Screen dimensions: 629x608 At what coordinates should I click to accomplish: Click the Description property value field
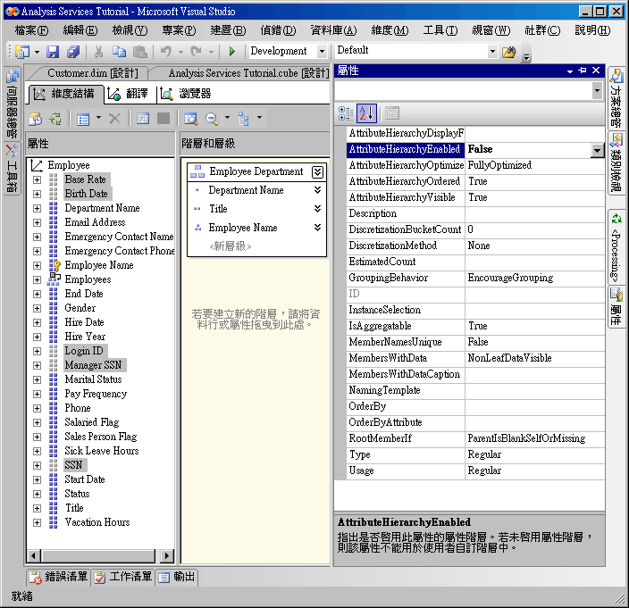pos(534,213)
